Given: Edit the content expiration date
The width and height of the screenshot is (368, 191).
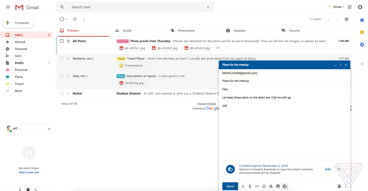Looking at the screenshot, I should (328, 169).
